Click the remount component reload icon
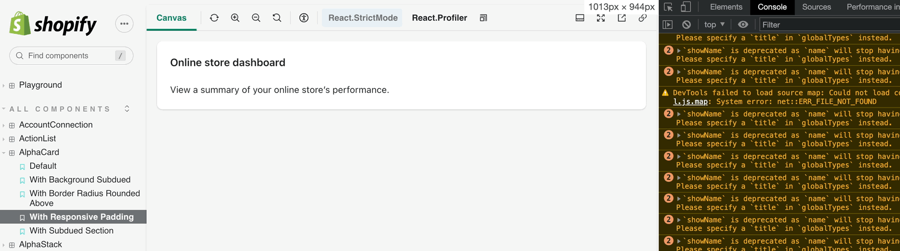The image size is (900, 251). pos(214,18)
